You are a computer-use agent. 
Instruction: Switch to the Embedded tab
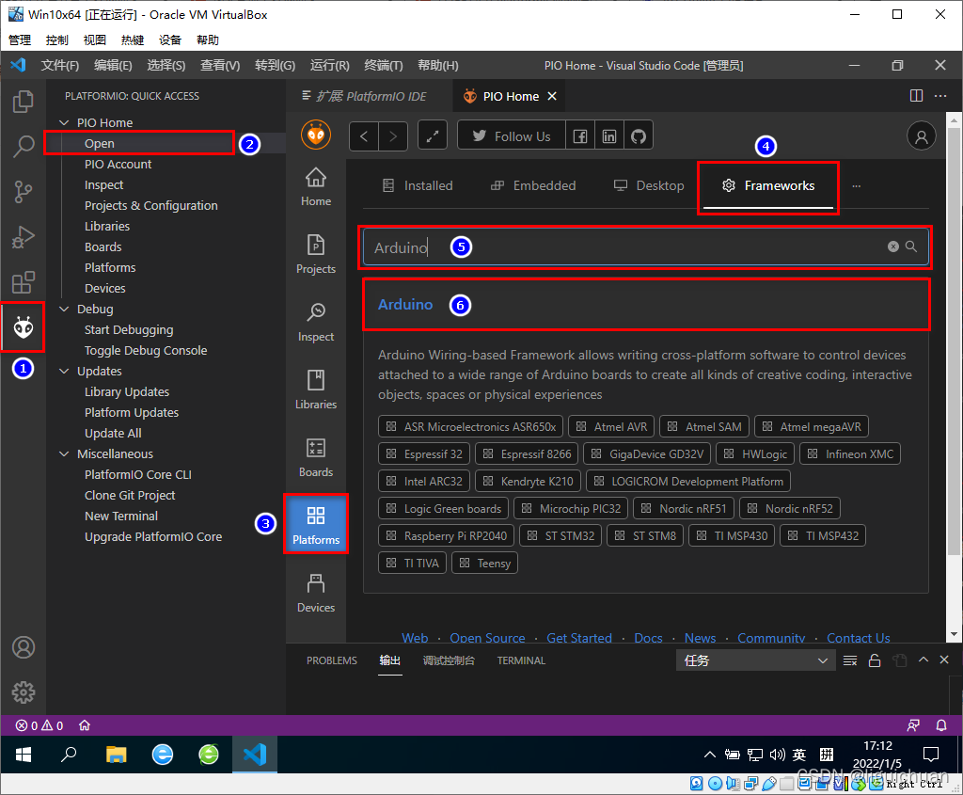pyautogui.click(x=534, y=185)
